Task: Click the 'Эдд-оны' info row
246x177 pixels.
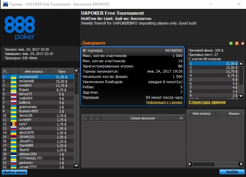Action: tap(132, 92)
